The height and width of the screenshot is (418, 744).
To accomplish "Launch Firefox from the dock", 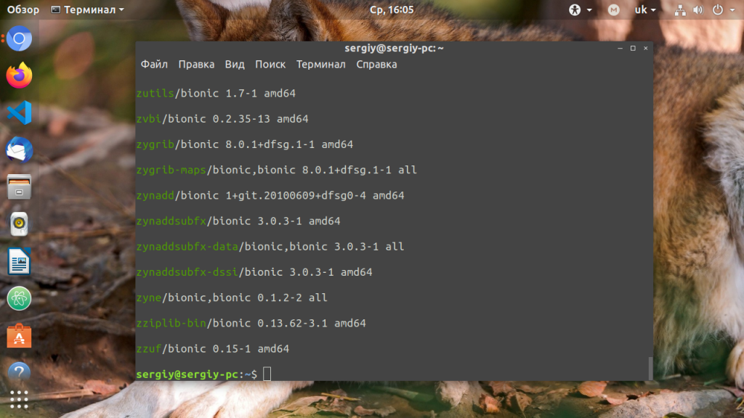I will click(x=20, y=75).
